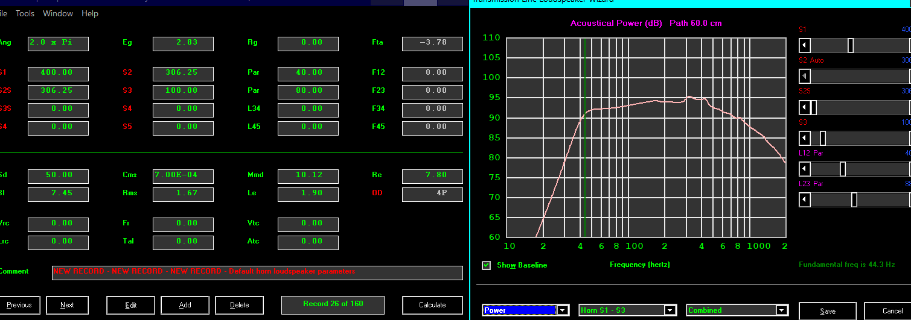Select the S1 field showing 400.00
Image resolution: width=911 pixels, height=320 pixels.
click(x=58, y=74)
